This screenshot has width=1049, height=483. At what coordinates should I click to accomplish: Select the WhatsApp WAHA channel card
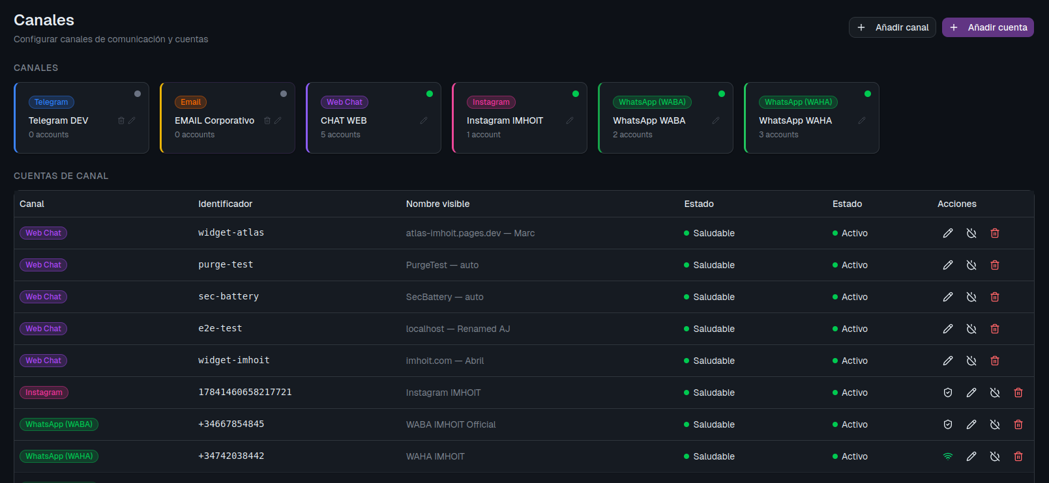[x=812, y=118]
